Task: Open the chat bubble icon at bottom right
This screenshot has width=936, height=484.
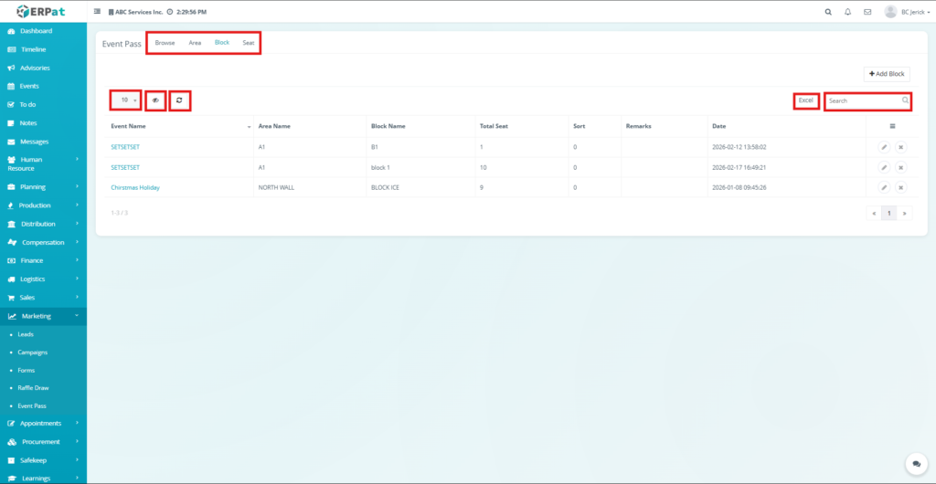Action: click(914, 464)
